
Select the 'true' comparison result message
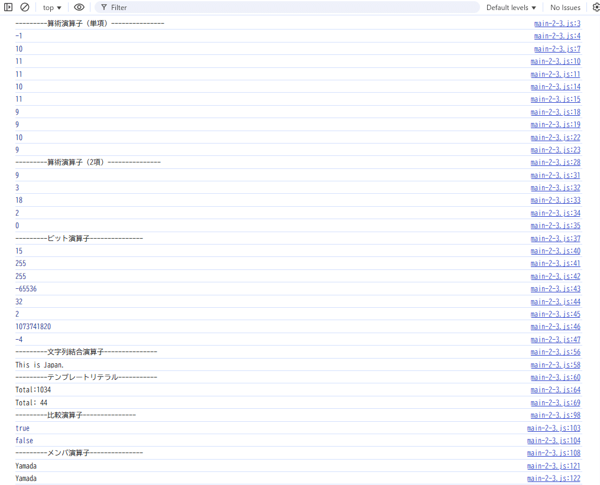(22, 428)
